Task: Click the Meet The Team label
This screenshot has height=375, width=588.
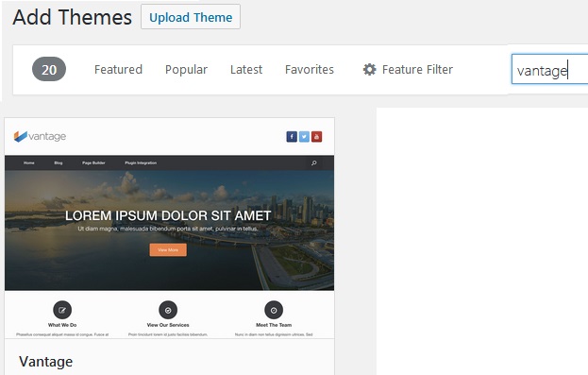Action: (274, 325)
